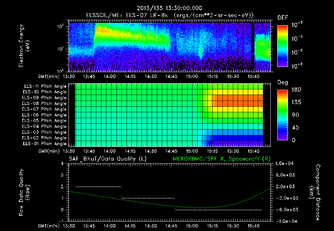Viewport: 334px width, 231px height.
Task: Click the 180 value on Deg scale
Action: [x=296, y=90]
